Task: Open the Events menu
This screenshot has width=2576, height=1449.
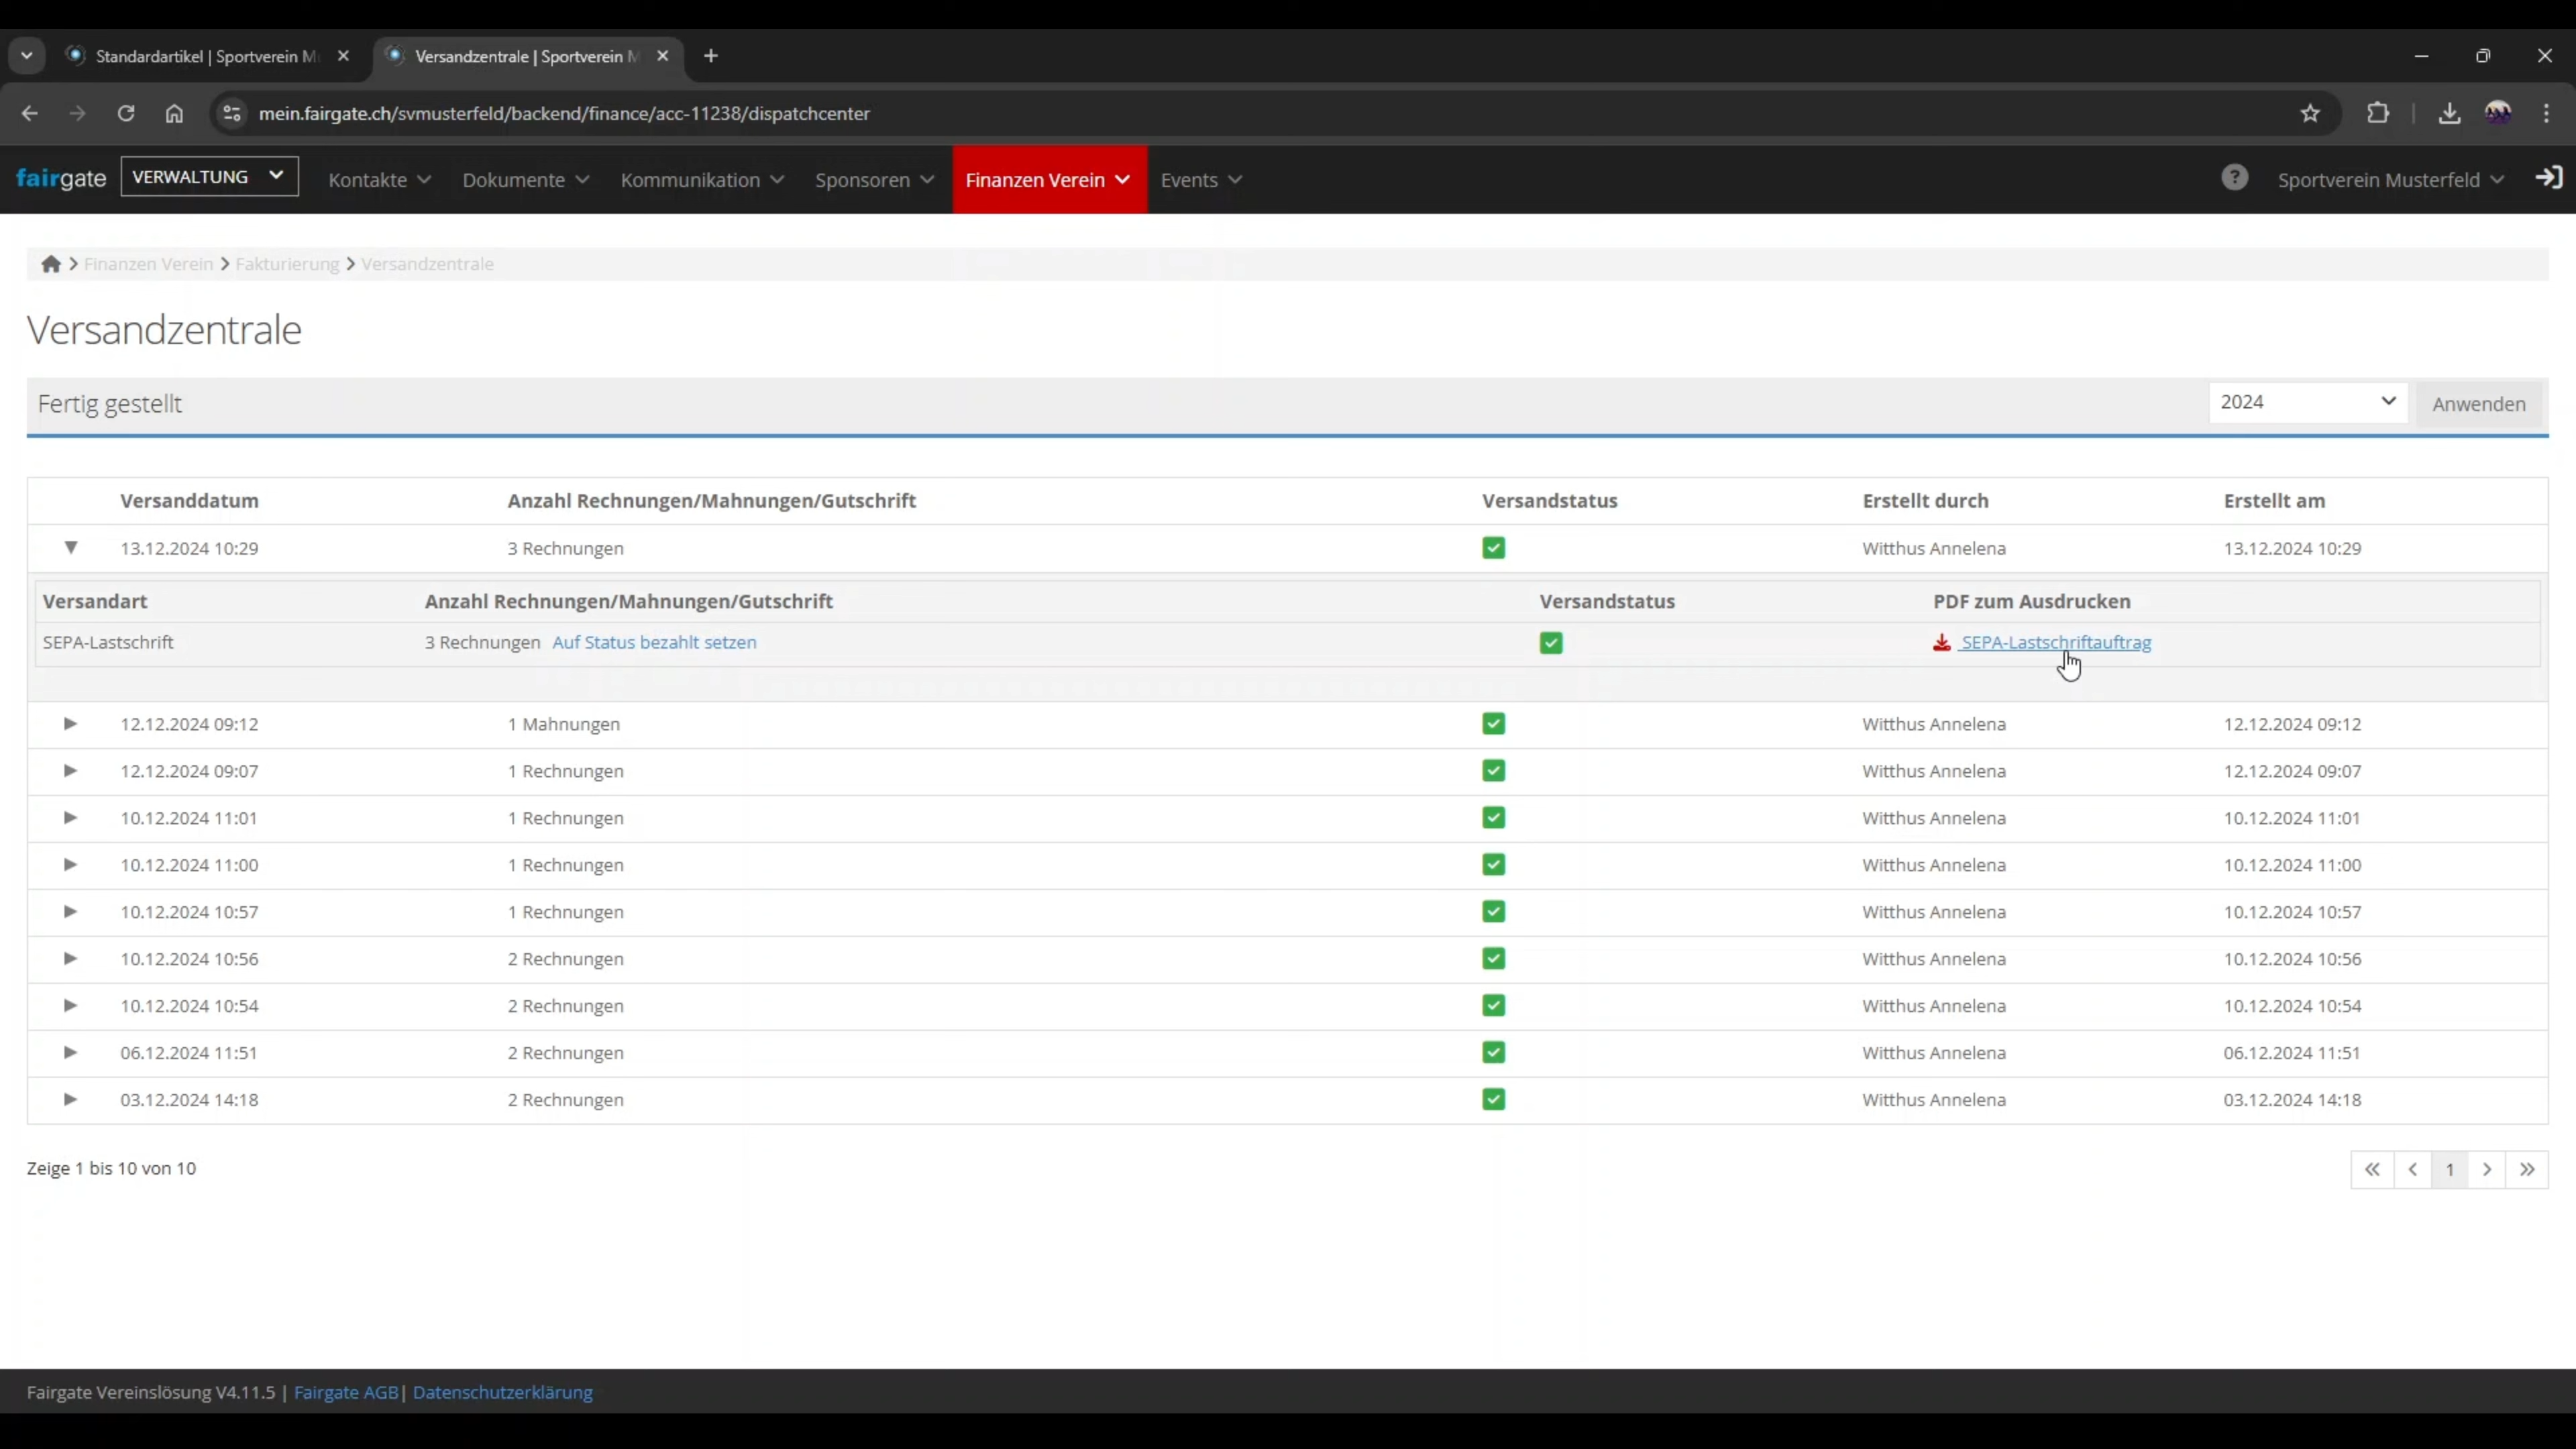Action: point(1201,180)
